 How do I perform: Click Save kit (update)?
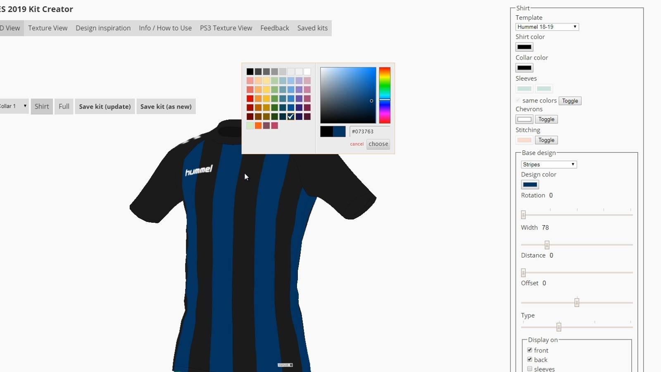tap(105, 107)
